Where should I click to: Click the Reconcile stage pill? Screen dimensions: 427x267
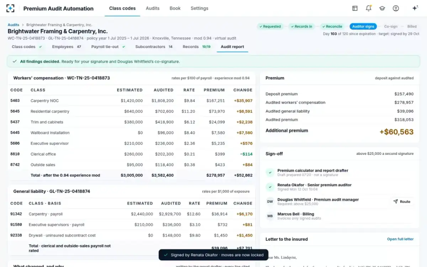[x=332, y=26]
